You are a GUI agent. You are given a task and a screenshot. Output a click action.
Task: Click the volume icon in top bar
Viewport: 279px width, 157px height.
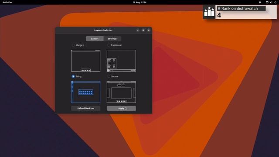coord(271,2)
